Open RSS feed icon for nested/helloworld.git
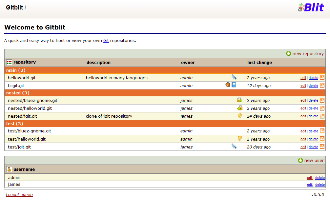The image size is (330, 215). click(322, 108)
